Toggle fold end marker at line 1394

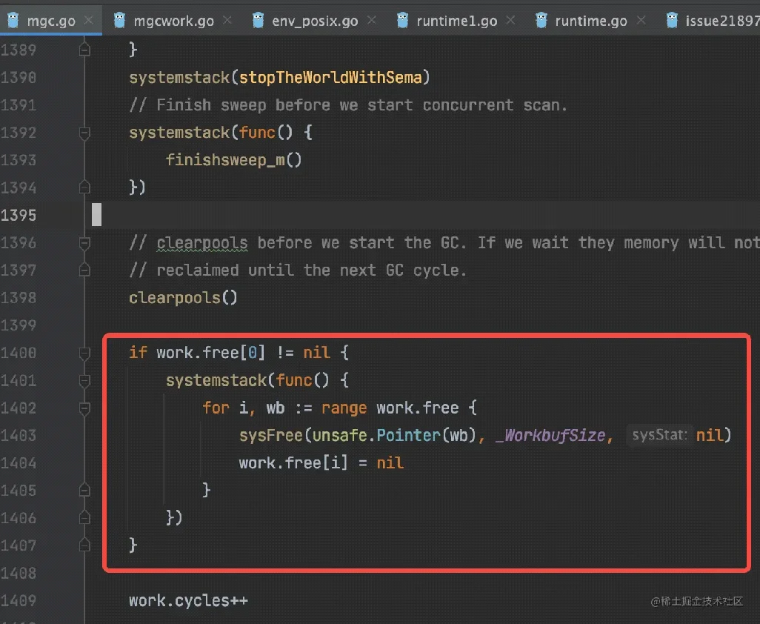[84, 187]
